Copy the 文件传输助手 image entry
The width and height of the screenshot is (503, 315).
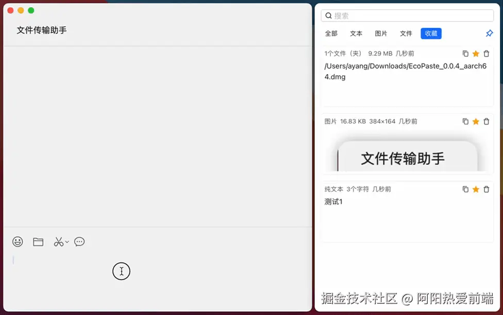[465, 121]
